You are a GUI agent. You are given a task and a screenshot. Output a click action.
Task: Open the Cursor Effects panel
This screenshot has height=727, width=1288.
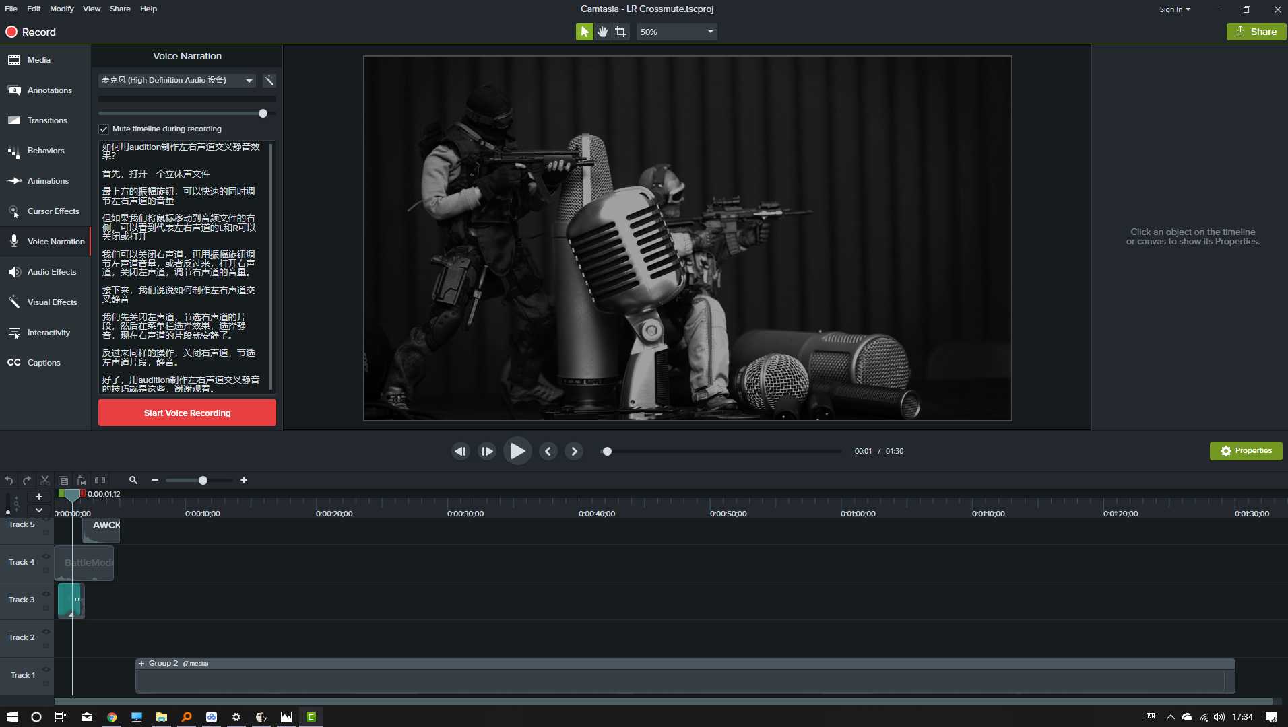pos(45,211)
